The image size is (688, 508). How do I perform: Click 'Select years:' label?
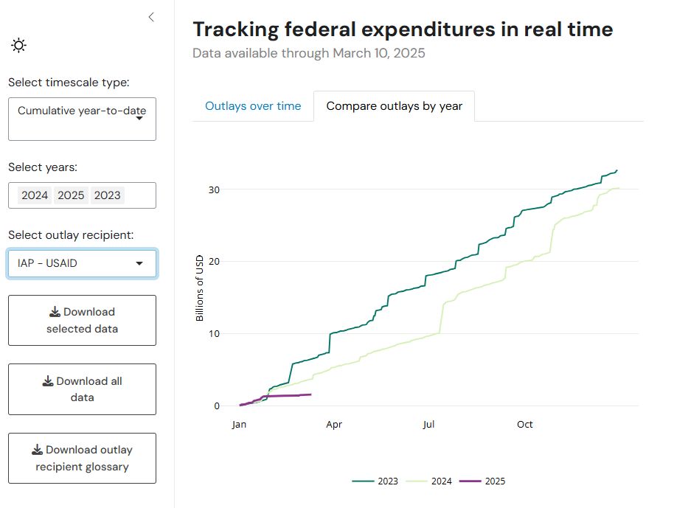coord(43,167)
